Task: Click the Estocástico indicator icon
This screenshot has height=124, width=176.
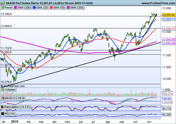Action: 2,107
